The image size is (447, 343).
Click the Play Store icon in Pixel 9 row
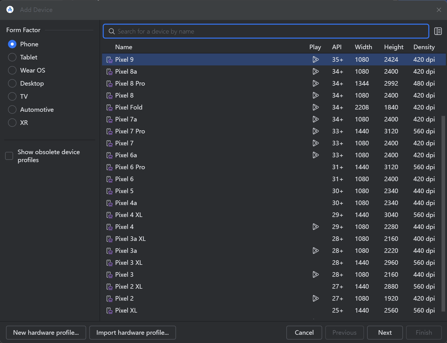pos(316,59)
